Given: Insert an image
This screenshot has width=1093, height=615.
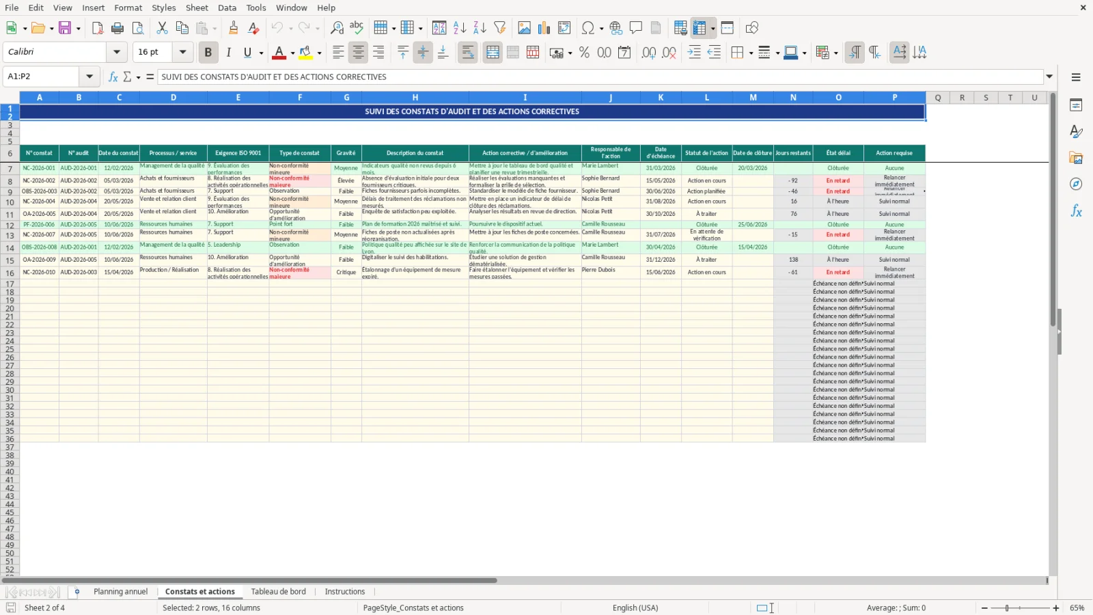Looking at the screenshot, I should click(x=524, y=28).
